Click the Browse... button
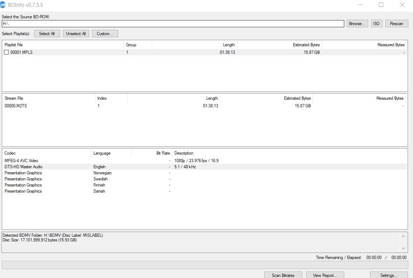The image size is (413, 278). (357, 23)
